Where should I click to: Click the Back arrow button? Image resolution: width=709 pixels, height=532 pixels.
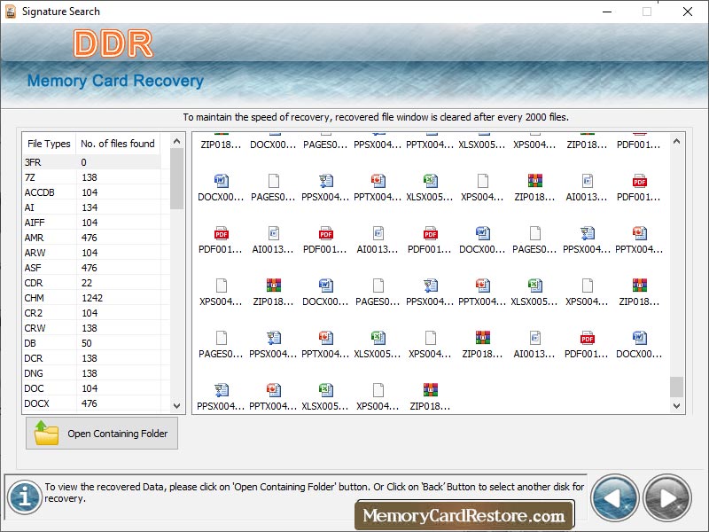click(614, 498)
